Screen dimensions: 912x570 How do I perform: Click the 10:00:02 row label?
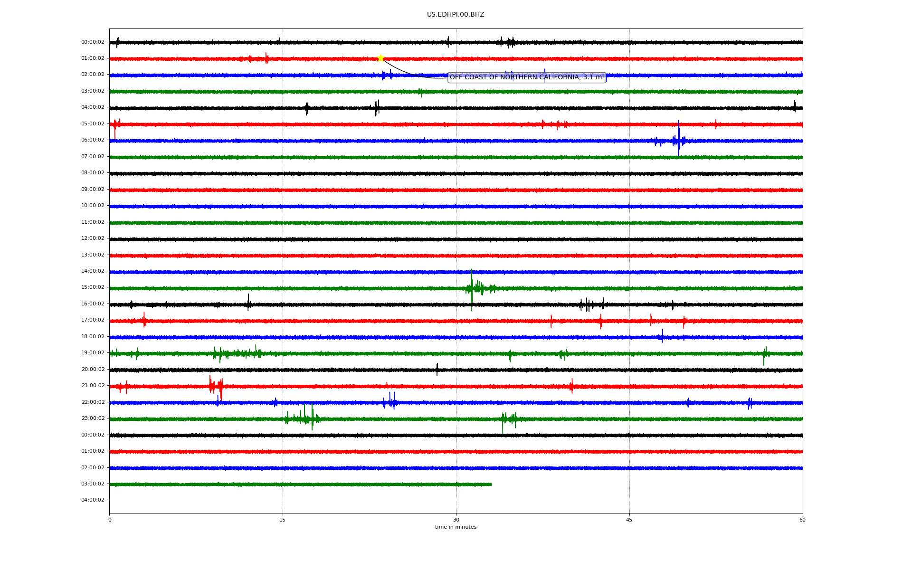[x=93, y=206]
